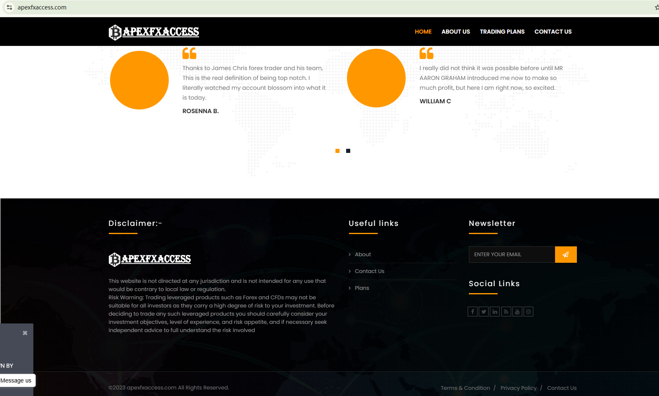Close the chat widget with the X
The width and height of the screenshot is (659, 396).
click(x=25, y=333)
